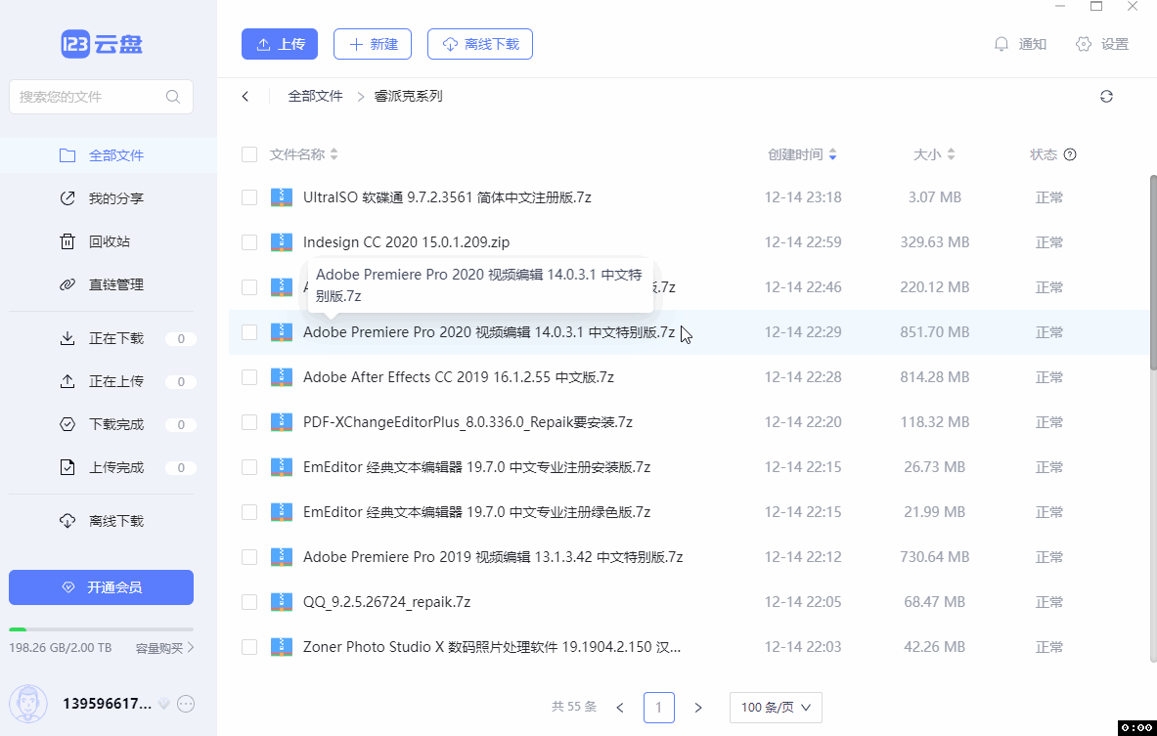
Task: Click the UltraISO 软碟通 file name
Action: click(x=446, y=197)
